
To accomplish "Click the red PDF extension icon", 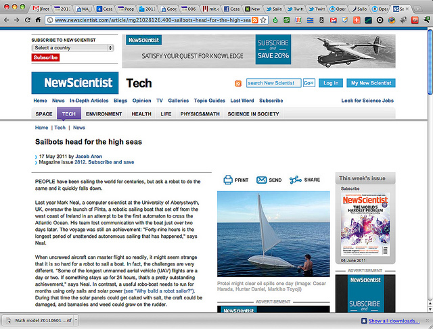I will 415,20.
